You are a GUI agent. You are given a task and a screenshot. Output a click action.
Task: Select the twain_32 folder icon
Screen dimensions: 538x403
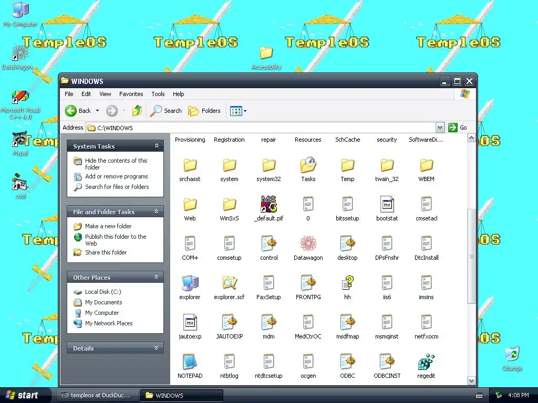point(387,165)
